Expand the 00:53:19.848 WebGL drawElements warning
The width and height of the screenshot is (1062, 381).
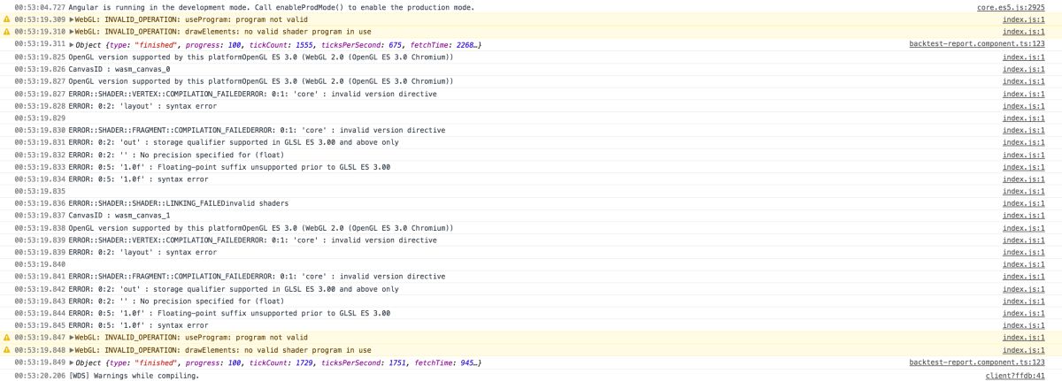click(72, 350)
